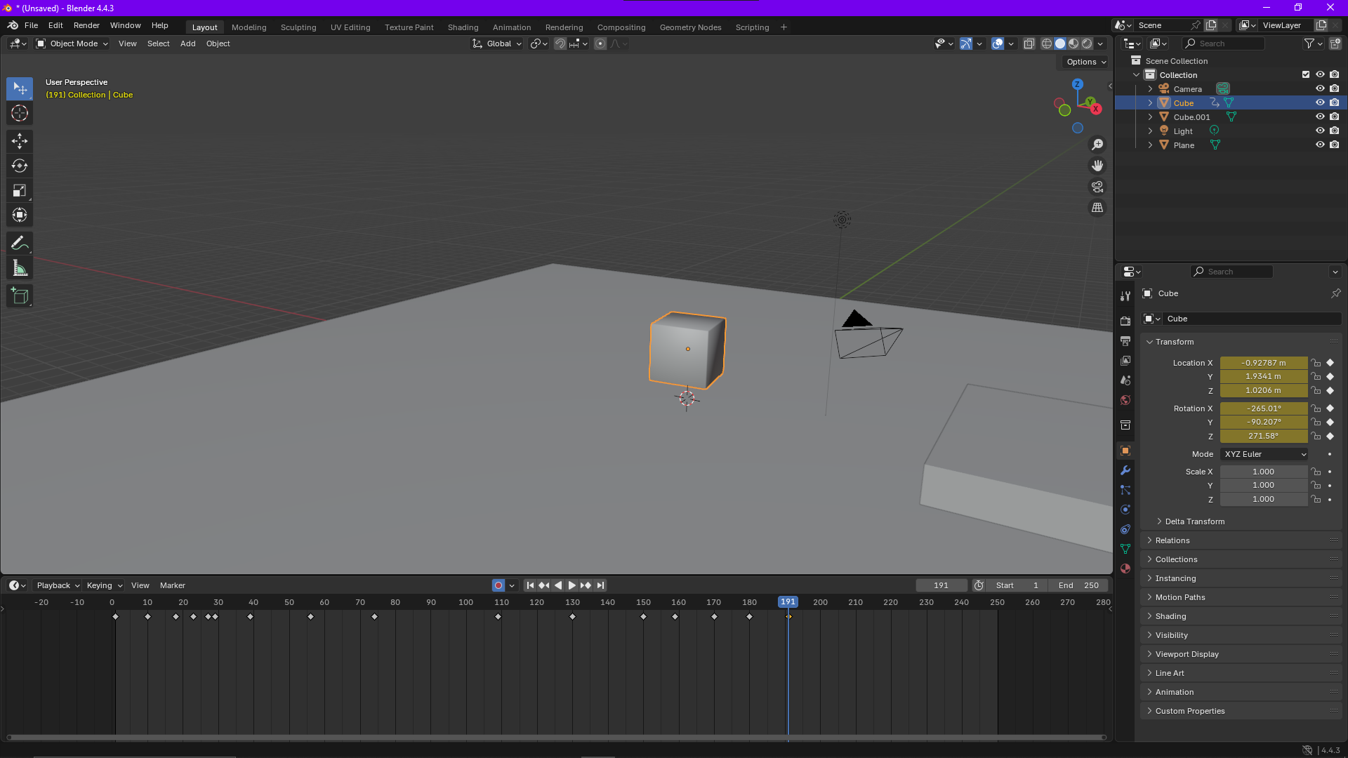Viewport: 1348px width, 758px height.
Task: Select the Rotate tool
Action: [20, 166]
